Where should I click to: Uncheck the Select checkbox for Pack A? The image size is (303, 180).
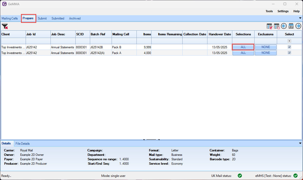[289, 53]
